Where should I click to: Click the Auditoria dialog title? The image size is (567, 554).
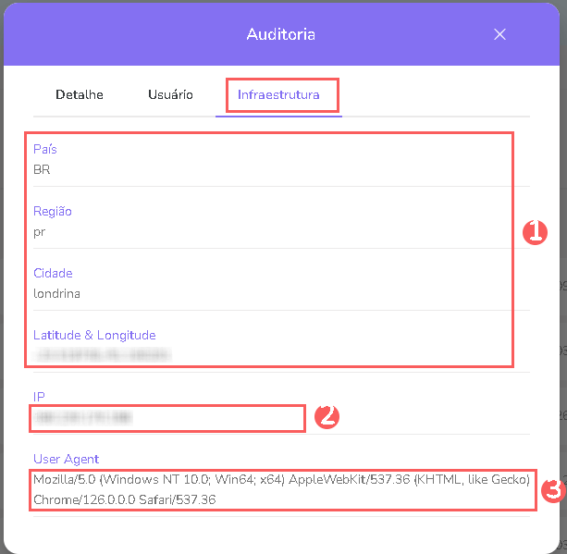click(x=280, y=34)
